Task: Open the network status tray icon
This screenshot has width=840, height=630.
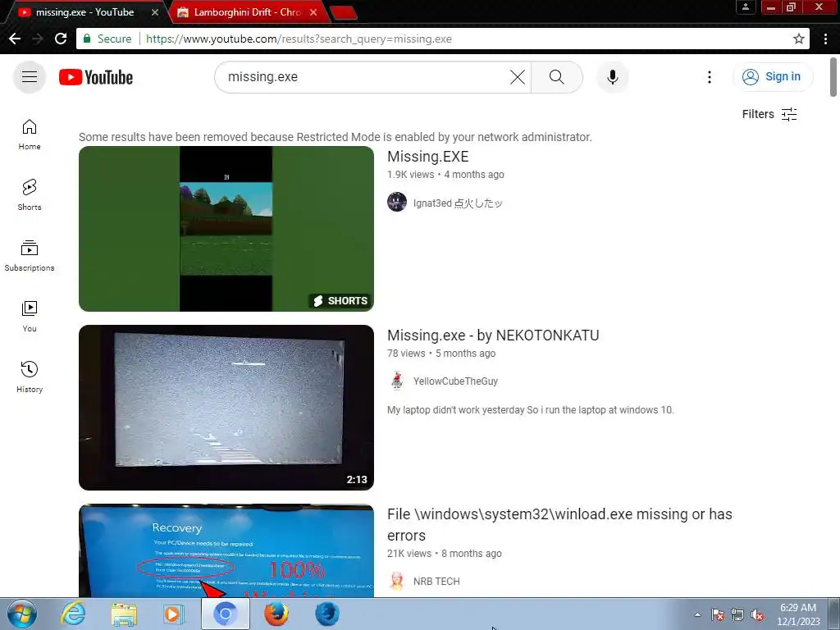Action: pyautogui.click(x=737, y=614)
